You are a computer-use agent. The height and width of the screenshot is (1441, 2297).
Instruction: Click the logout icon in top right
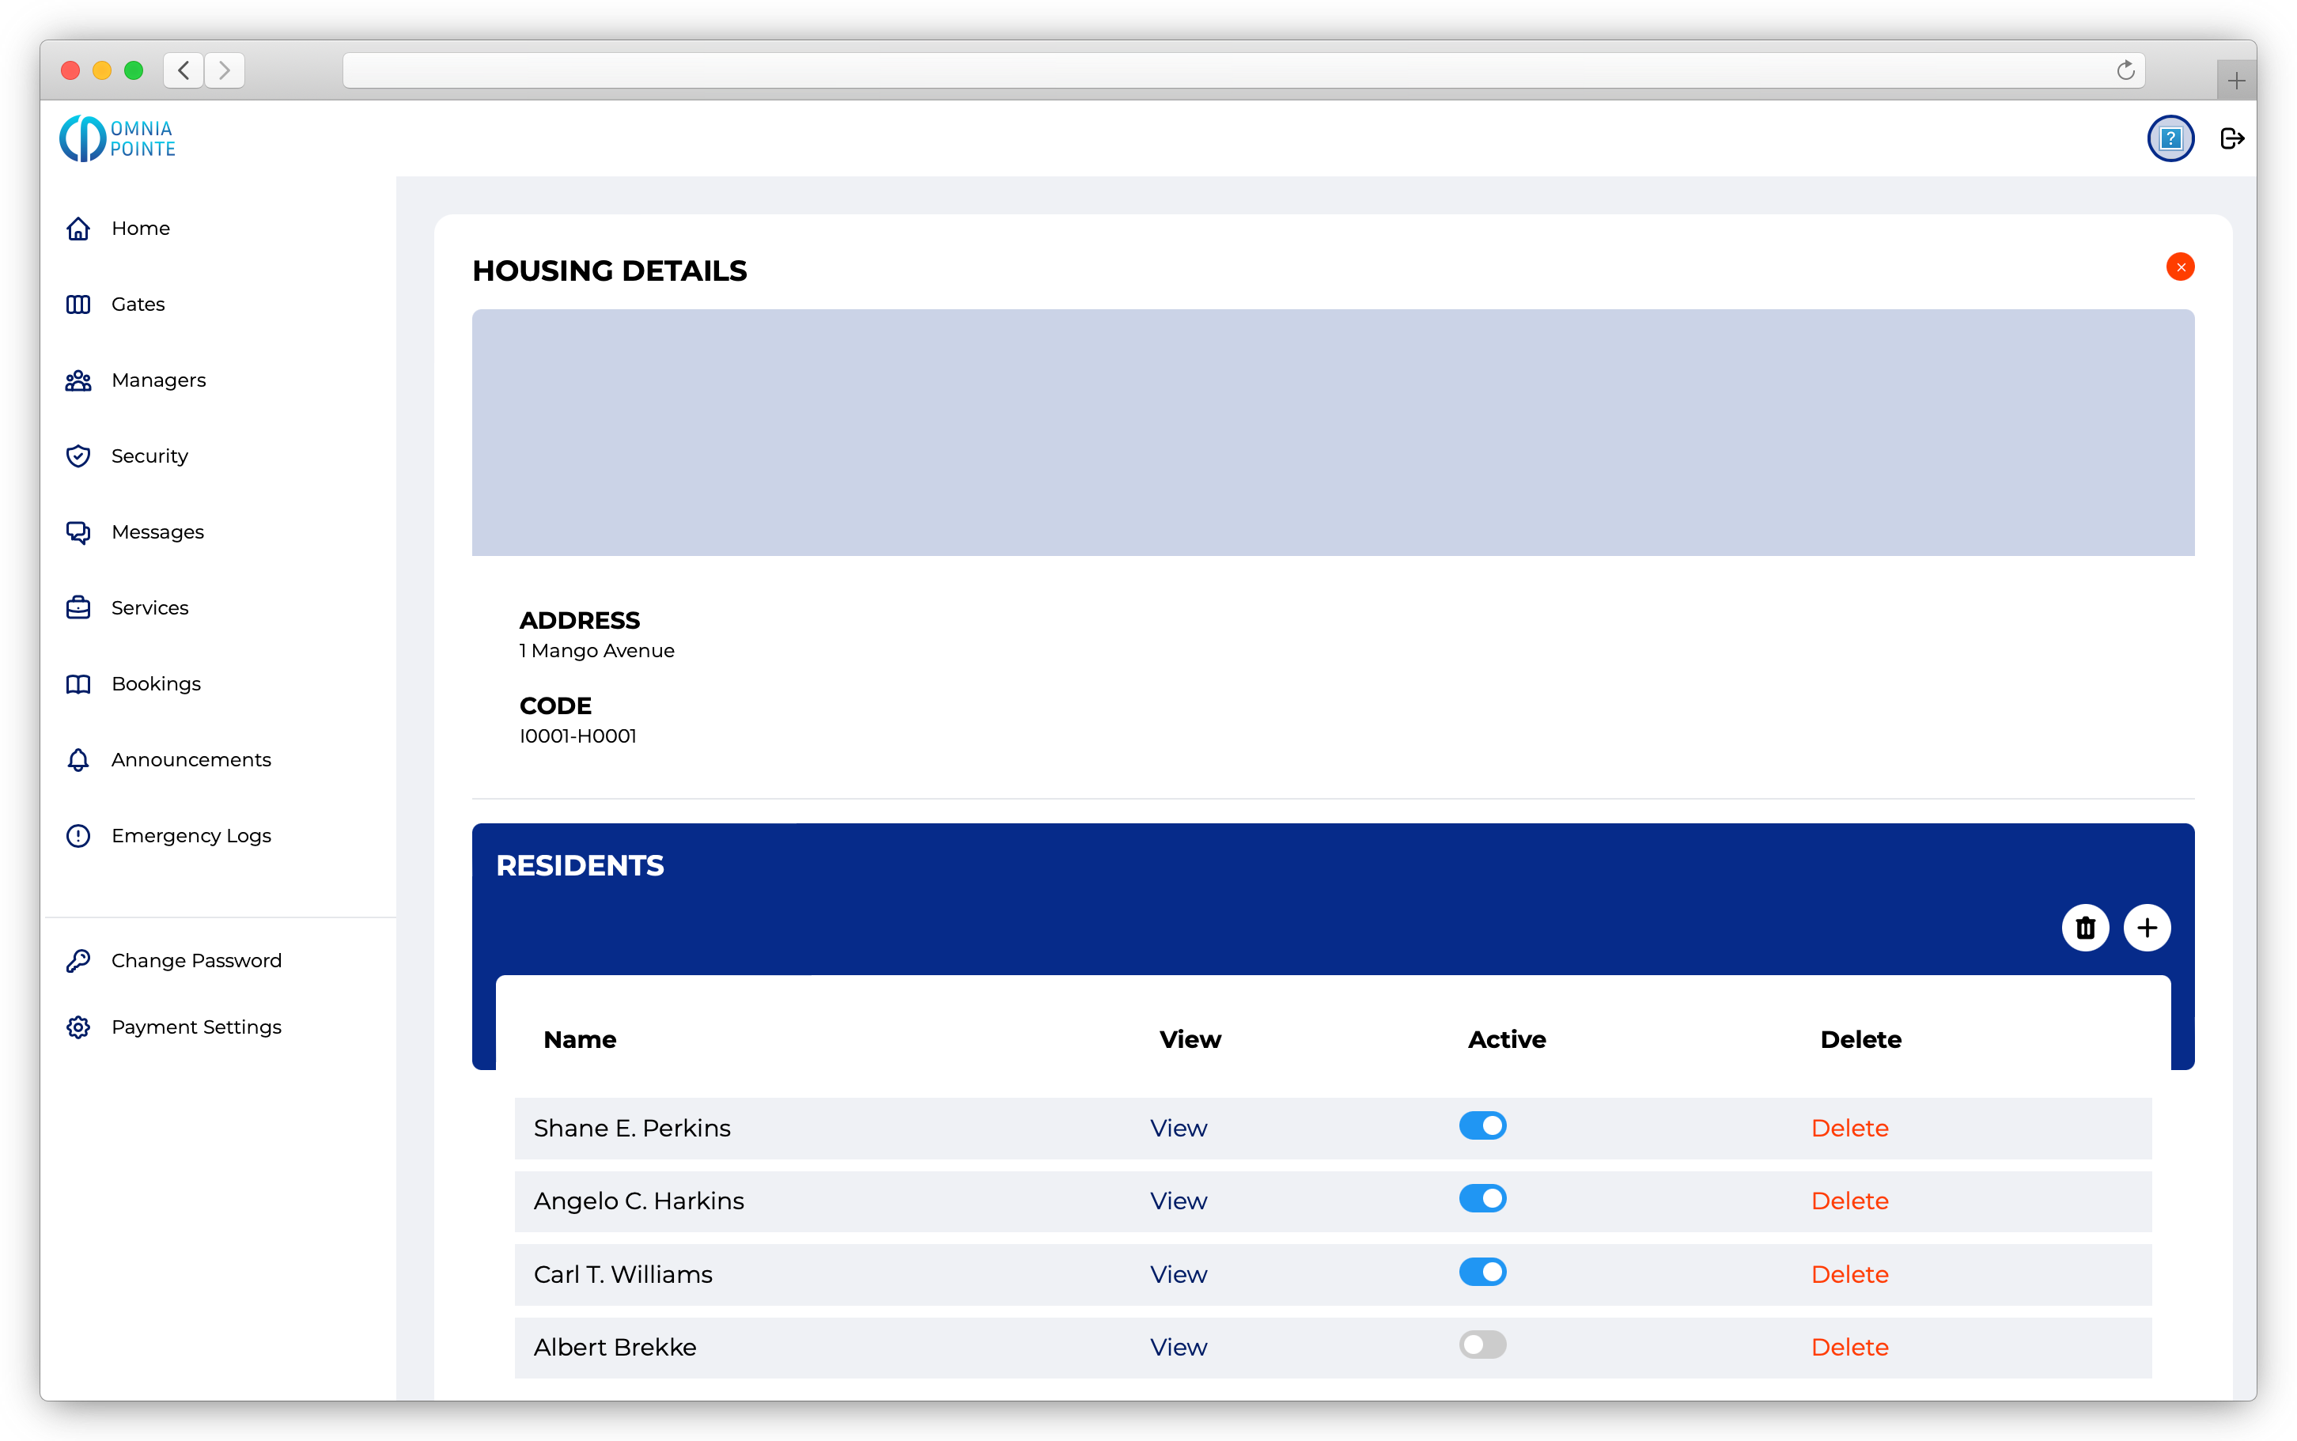(x=2231, y=139)
